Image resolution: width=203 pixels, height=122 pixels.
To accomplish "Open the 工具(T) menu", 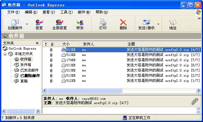I will click(x=66, y=12).
